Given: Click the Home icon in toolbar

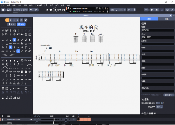Looking at the screenshot, I should click(x=3, y=10).
